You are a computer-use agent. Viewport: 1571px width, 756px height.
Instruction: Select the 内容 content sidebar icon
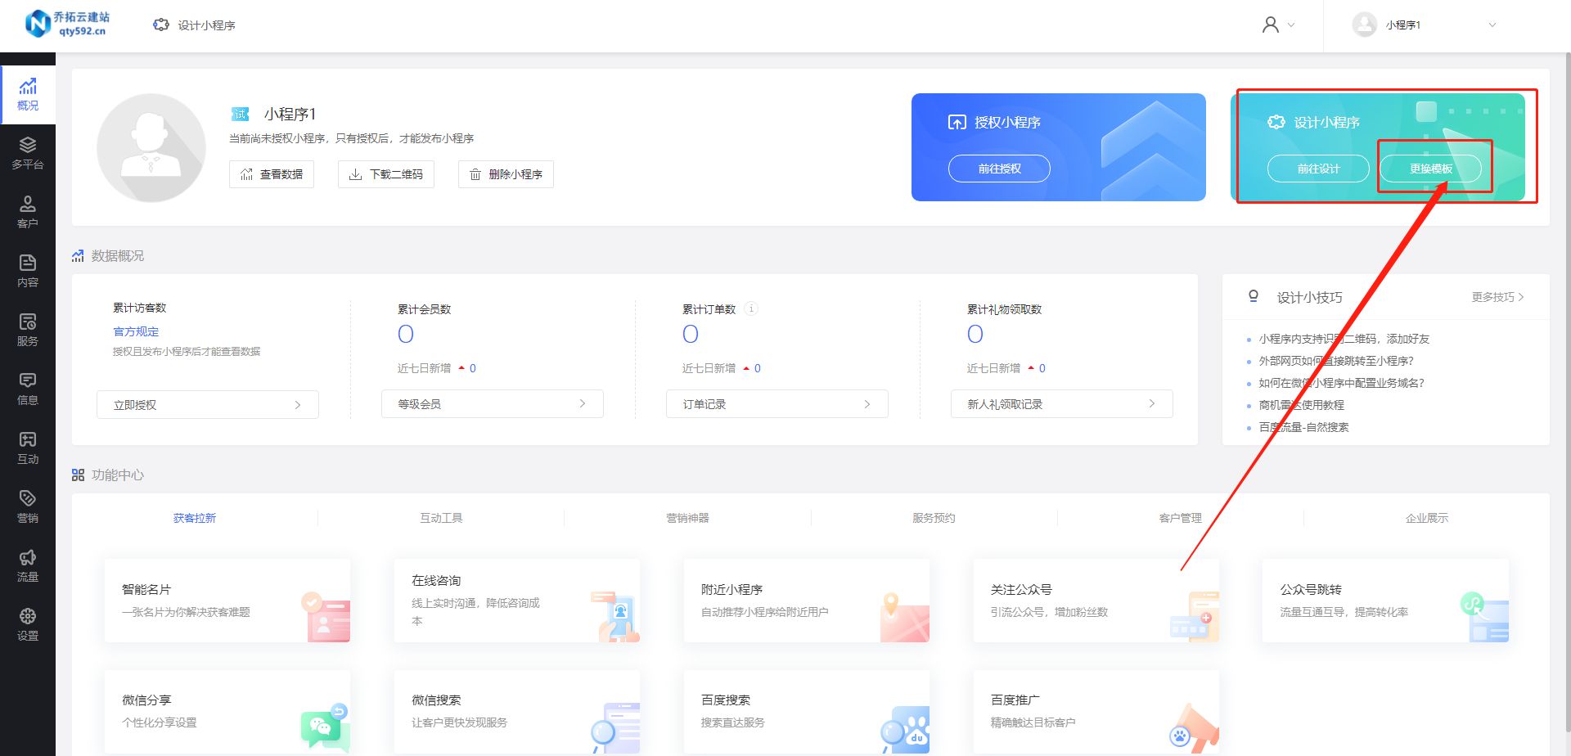click(x=28, y=270)
